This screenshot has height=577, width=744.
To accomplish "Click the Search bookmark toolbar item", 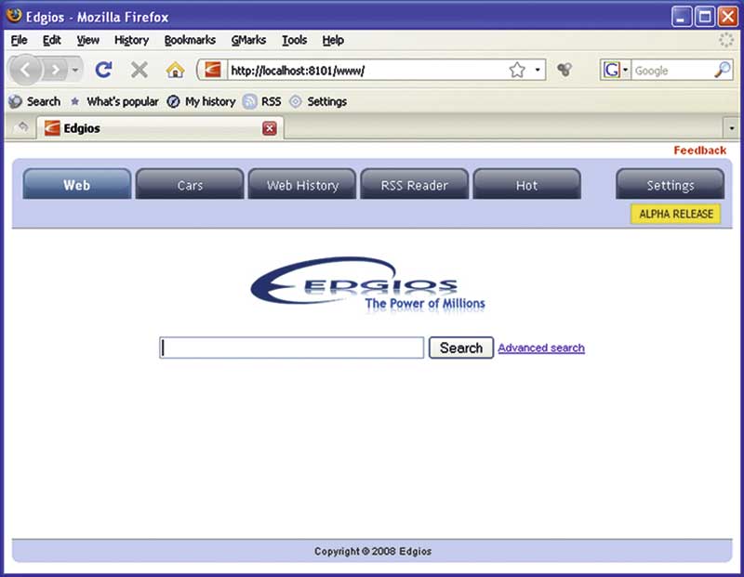I will pyautogui.click(x=34, y=101).
